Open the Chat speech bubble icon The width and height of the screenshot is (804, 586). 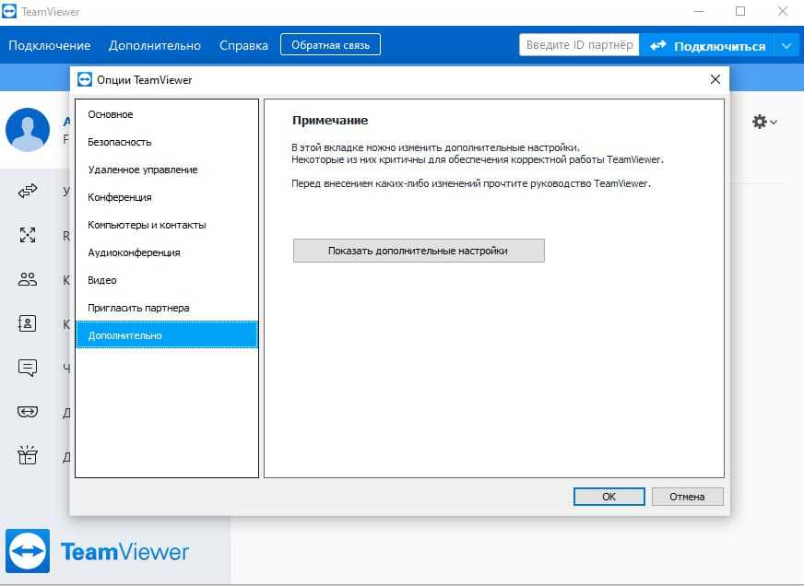[x=28, y=368]
